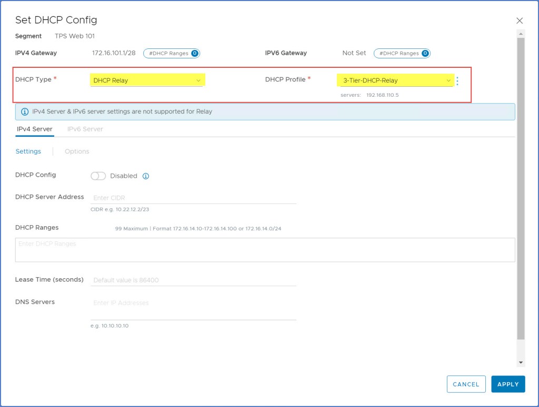Expand the DHCP Profile dropdown

[395, 80]
